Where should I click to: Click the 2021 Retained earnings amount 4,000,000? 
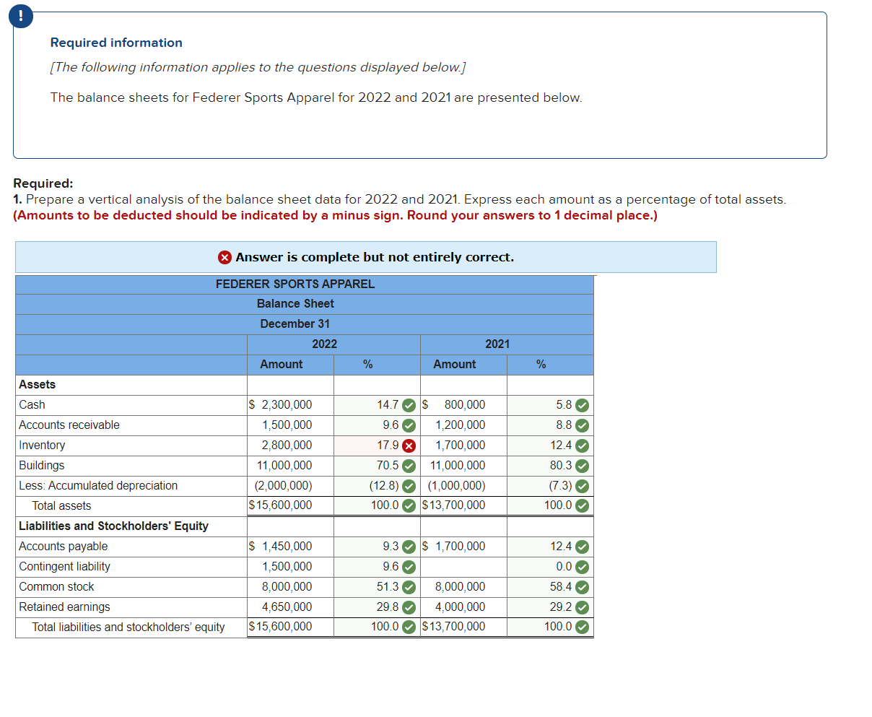tap(460, 607)
